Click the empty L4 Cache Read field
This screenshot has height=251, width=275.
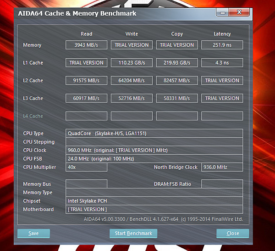pyautogui.click(x=86, y=116)
